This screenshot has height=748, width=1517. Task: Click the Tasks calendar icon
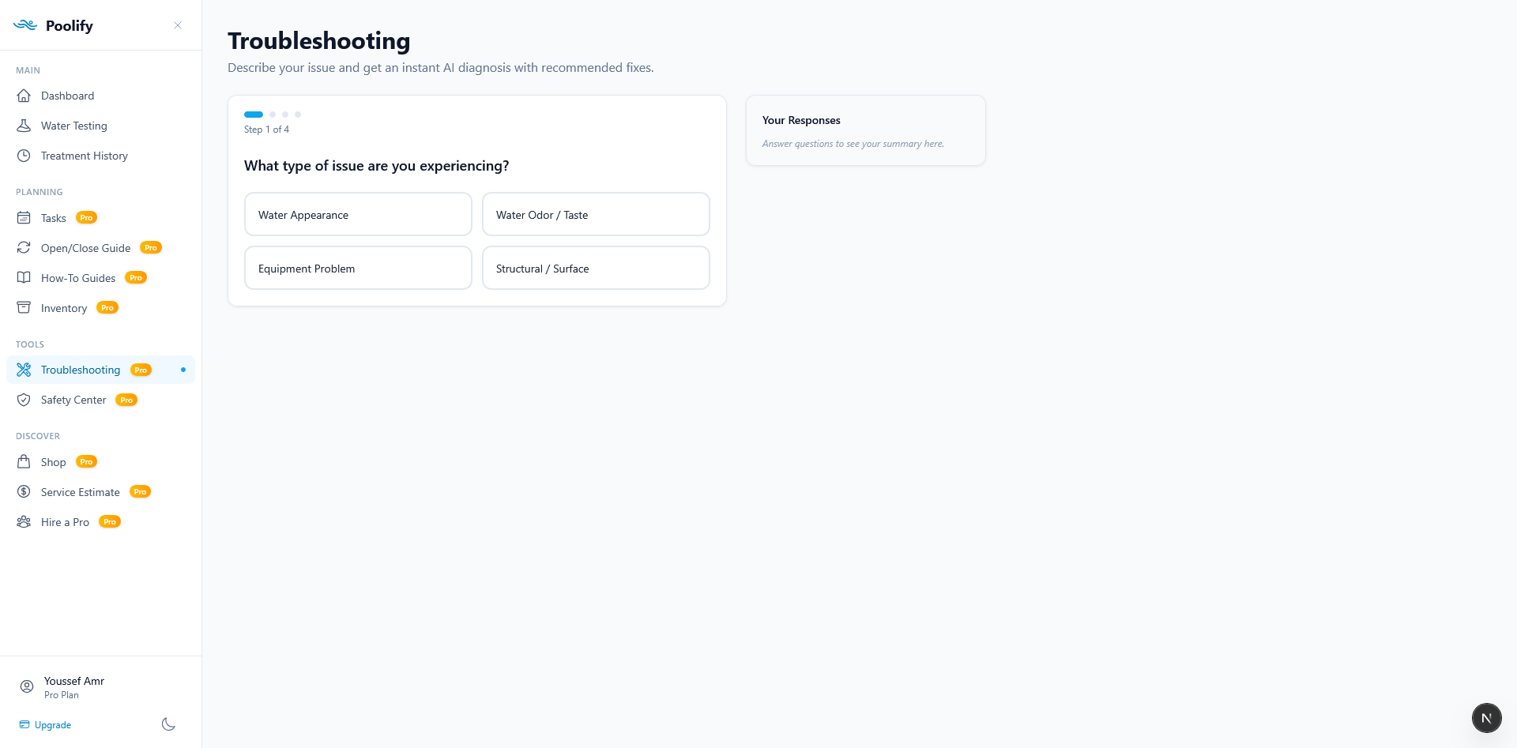(24, 218)
